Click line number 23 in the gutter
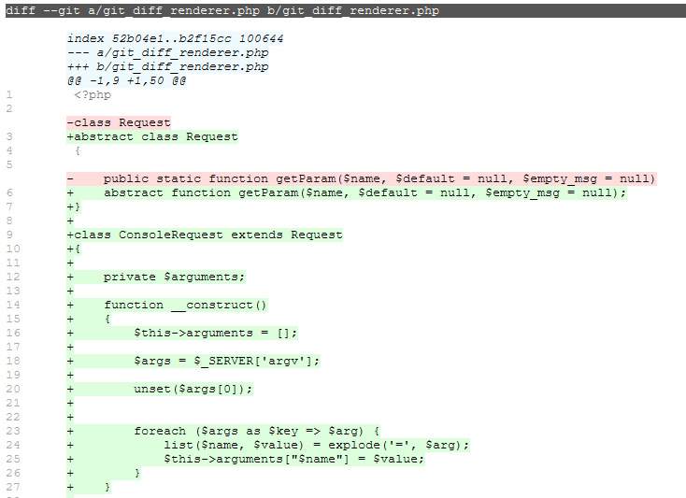Image resolution: width=686 pixels, height=498 pixels. [13, 431]
